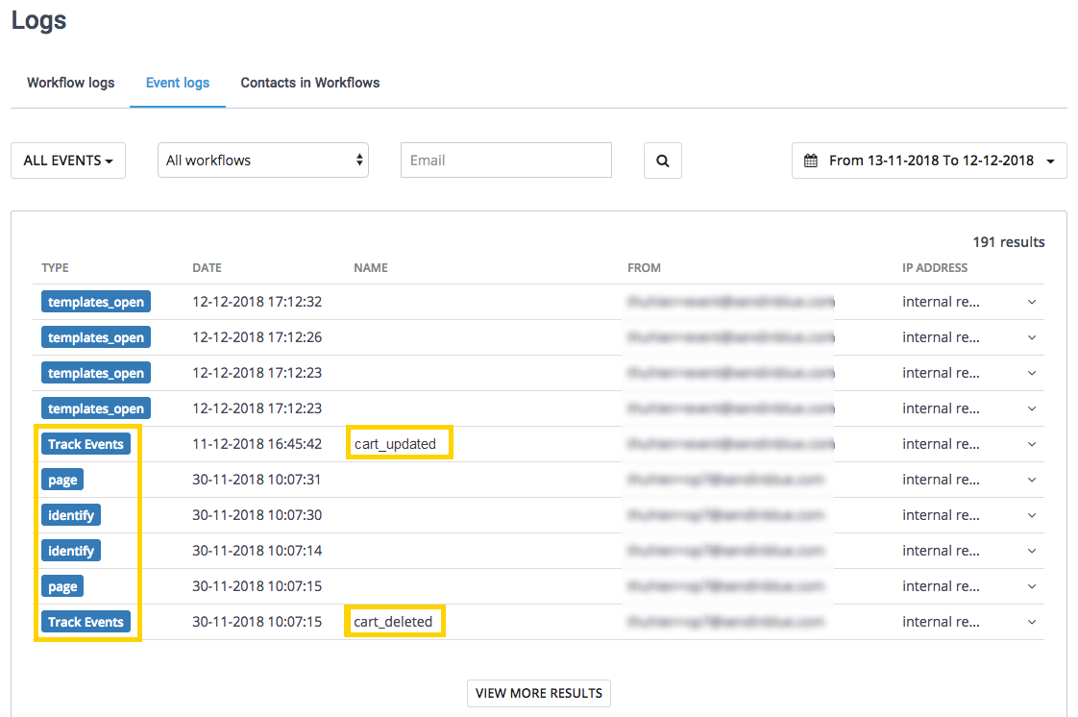Viewport: 1078px width, 717px height.
Task: Expand row dated 30-11-2018 10:07:30
Action: [1032, 515]
